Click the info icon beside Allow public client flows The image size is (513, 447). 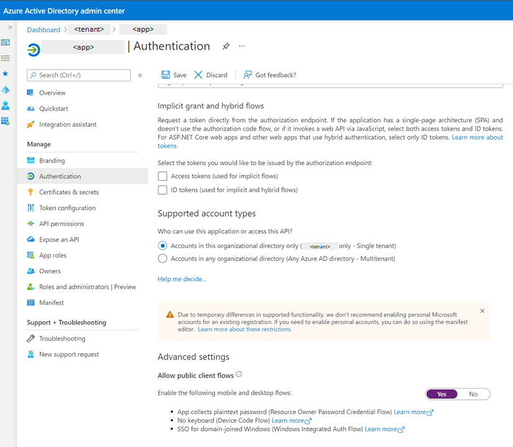coord(239,374)
